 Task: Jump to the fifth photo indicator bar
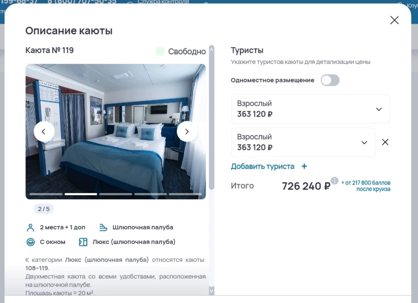point(185,194)
